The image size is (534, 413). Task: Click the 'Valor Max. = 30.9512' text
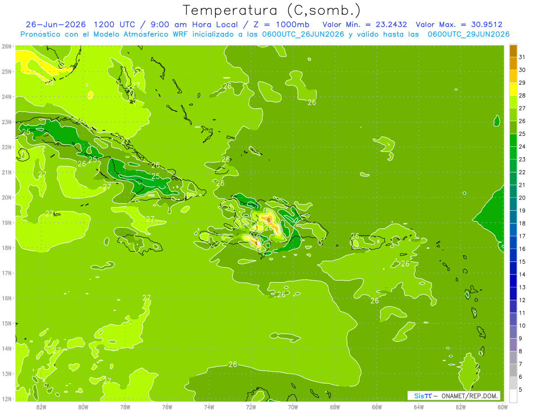click(x=459, y=25)
